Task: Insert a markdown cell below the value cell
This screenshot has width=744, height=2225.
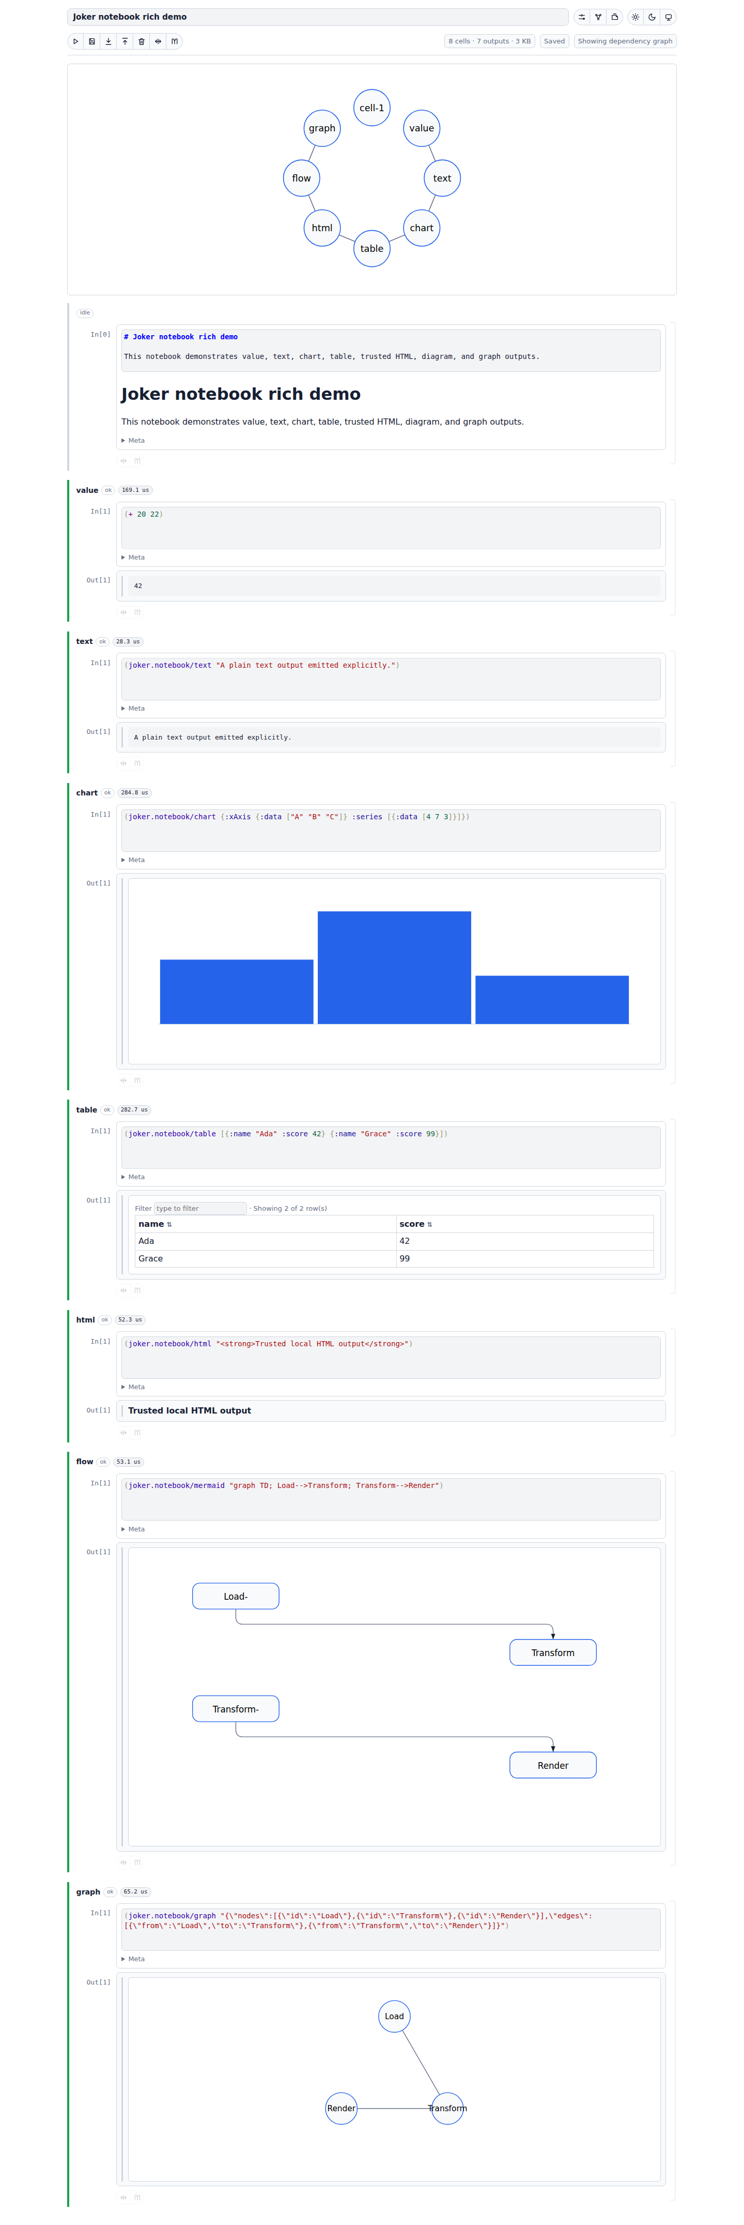Action: click(137, 612)
